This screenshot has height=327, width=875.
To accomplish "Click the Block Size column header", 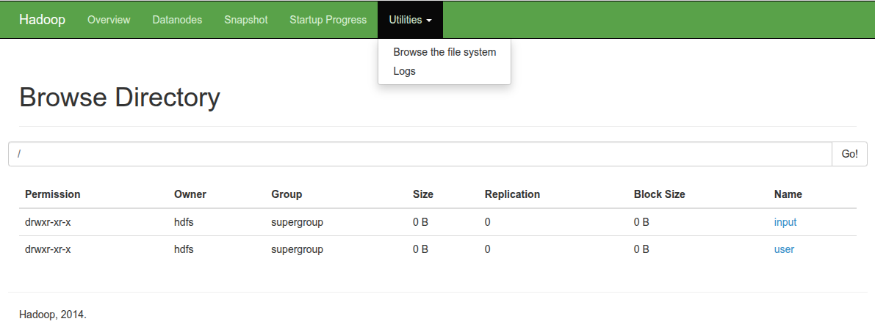I will [x=659, y=194].
